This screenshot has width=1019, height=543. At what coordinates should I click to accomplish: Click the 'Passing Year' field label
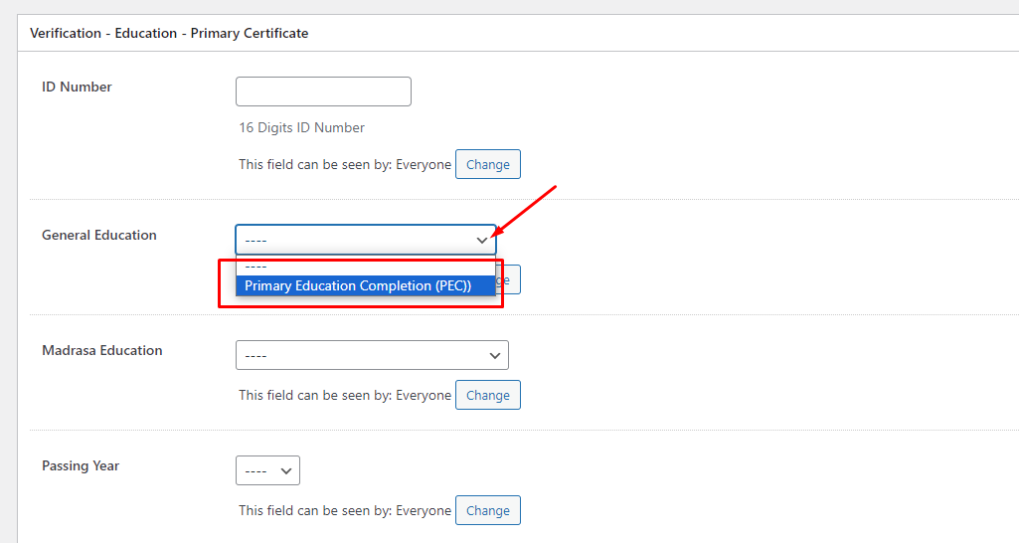click(81, 466)
